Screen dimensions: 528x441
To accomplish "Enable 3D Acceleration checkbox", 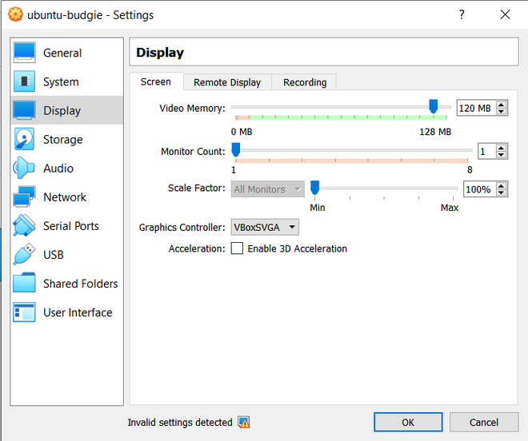I will tap(237, 248).
